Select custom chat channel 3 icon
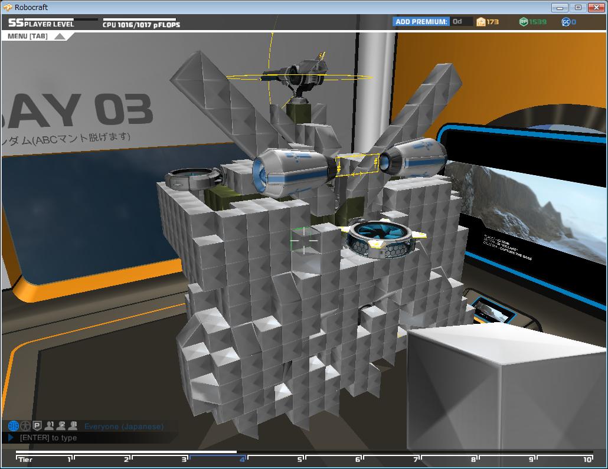Image resolution: width=608 pixels, height=469 pixels. (x=73, y=426)
